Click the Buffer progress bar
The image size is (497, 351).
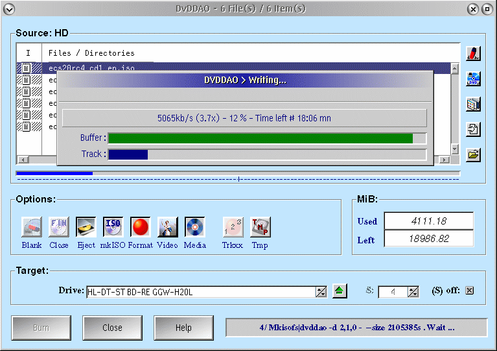tap(267, 138)
